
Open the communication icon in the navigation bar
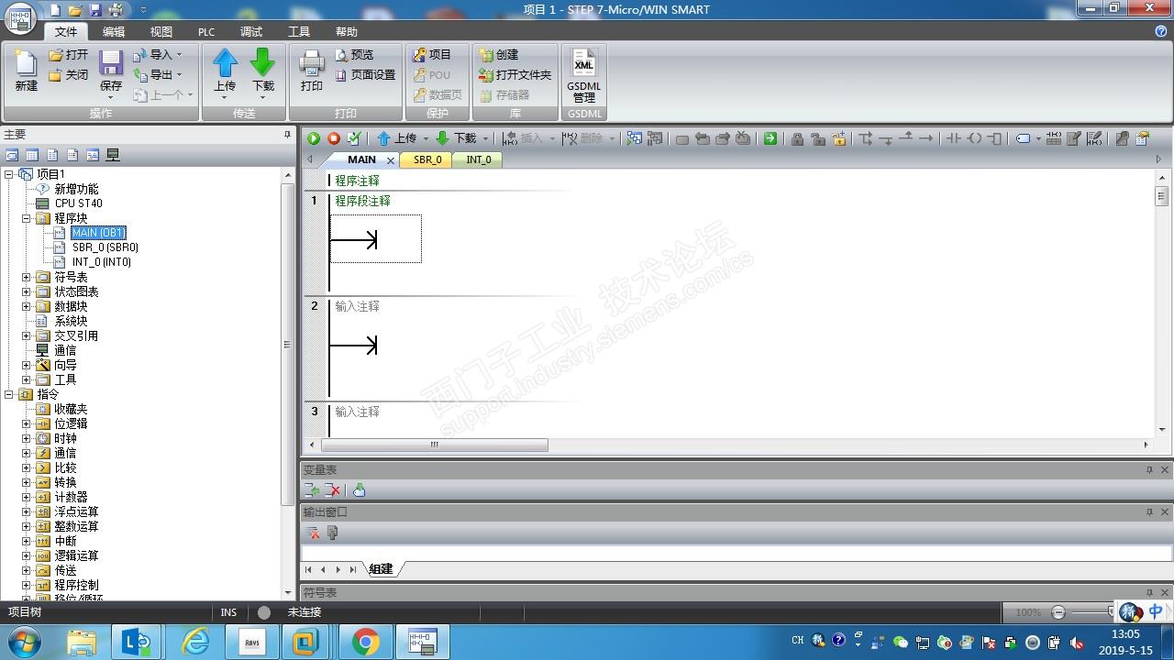(x=113, y=156)
